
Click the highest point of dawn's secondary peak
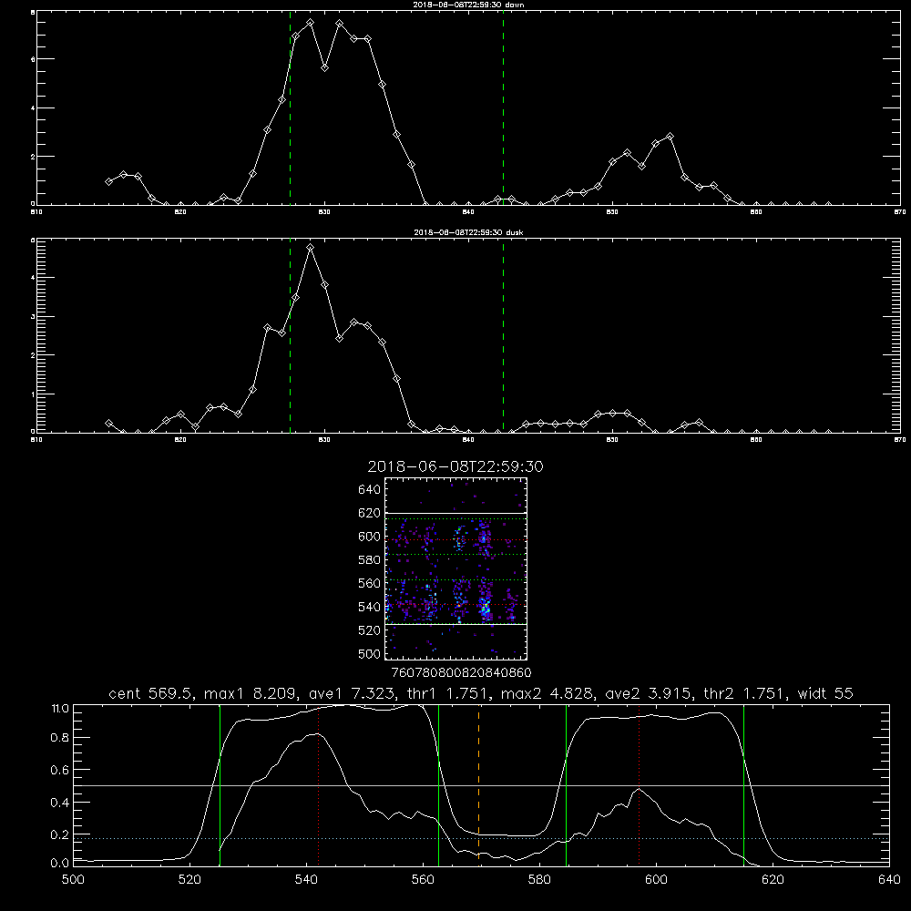coord(670,137)
